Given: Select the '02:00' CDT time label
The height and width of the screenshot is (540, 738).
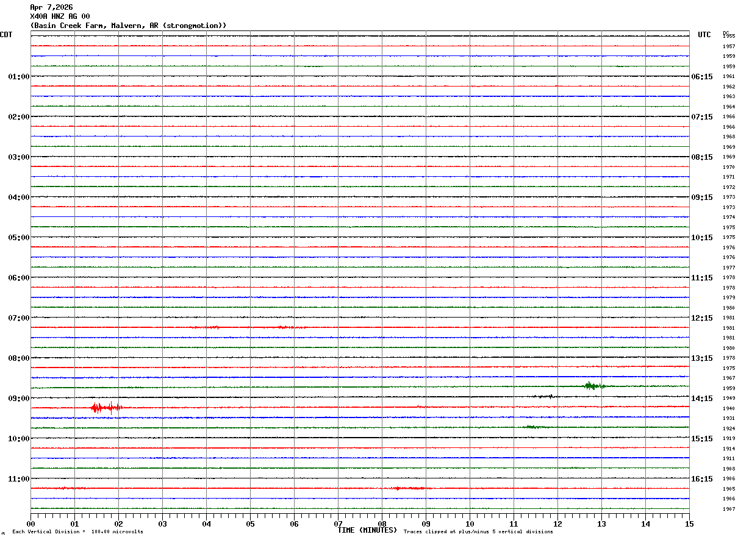Looking at the screenshot, I should pyautogui.click(x=19, y=117).
